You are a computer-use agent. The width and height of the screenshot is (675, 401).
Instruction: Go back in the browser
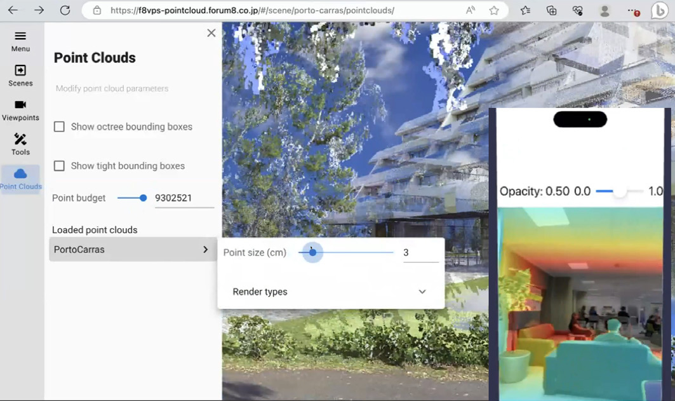coord(13,10)
